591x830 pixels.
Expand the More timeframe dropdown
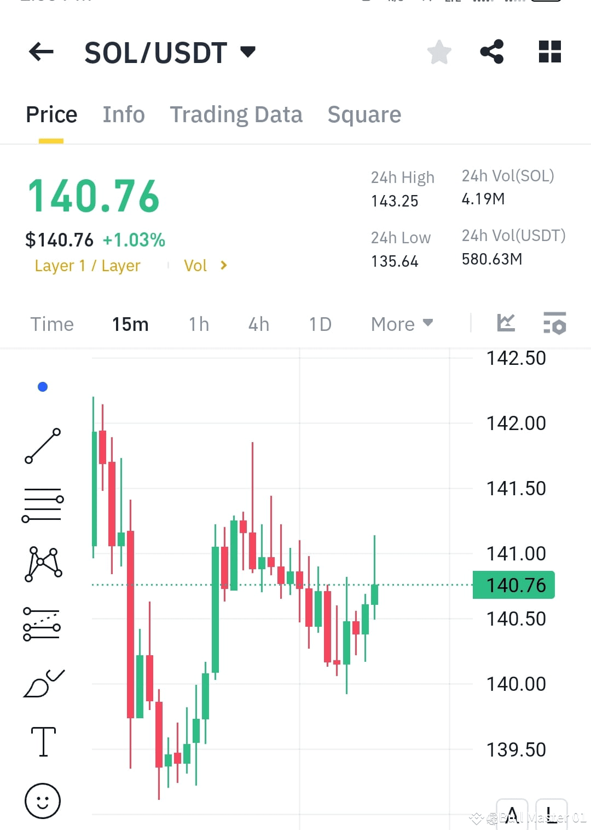(x=401, y=324)
